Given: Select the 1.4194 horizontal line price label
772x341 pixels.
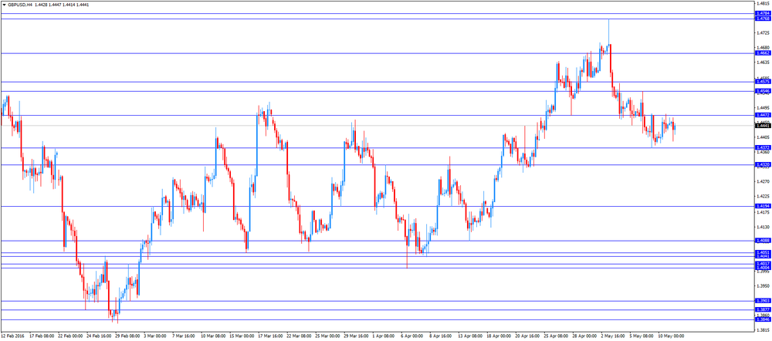Looking at the screenshot, I should [762, 206].
